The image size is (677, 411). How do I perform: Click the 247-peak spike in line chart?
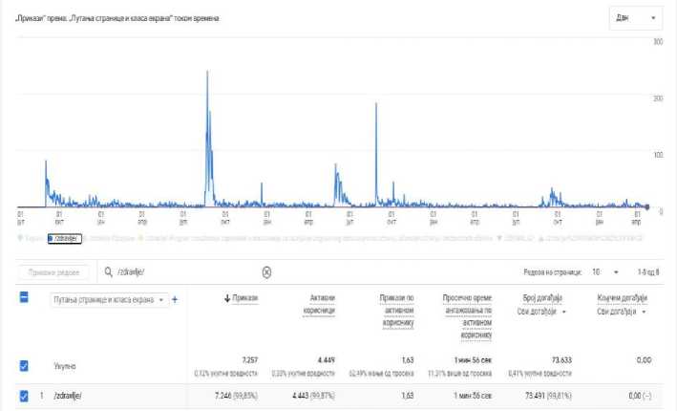coord(207,72)
